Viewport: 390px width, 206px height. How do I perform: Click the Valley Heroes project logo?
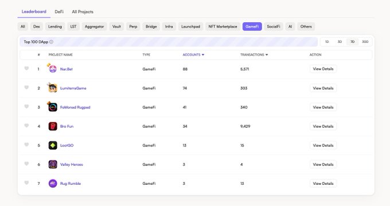coord(53,164)
